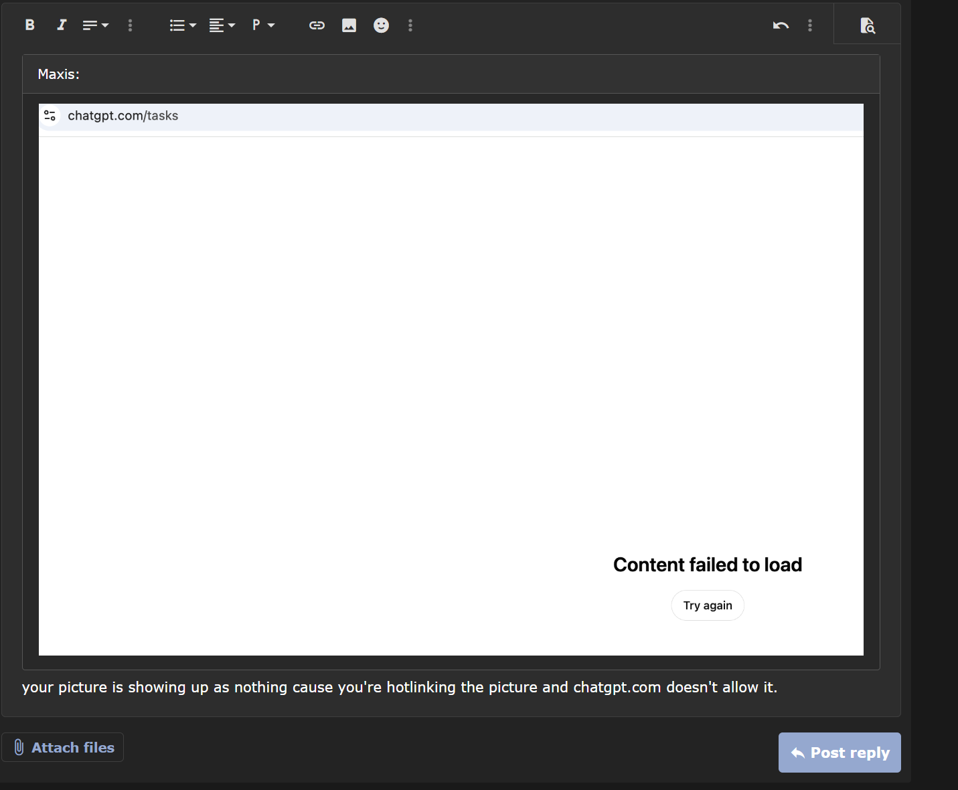The image size is (958, 790).
Task: Toggle the bulleted list
Action: (177, 25)
